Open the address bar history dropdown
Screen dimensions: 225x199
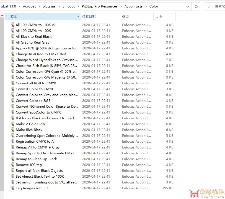tap(188, 7)
